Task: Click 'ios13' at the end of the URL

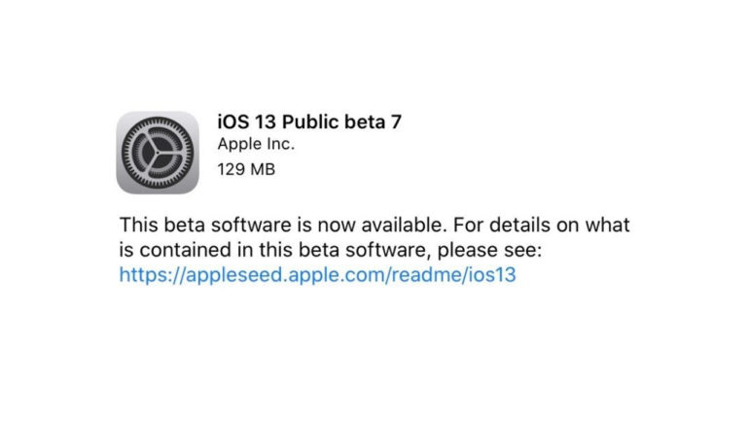Action: (491, 274)
